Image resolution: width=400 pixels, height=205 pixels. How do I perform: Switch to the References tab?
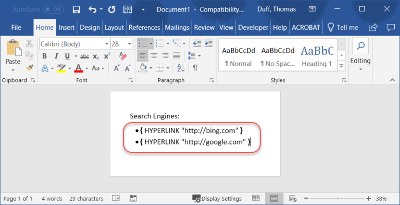tap(144, 27)
